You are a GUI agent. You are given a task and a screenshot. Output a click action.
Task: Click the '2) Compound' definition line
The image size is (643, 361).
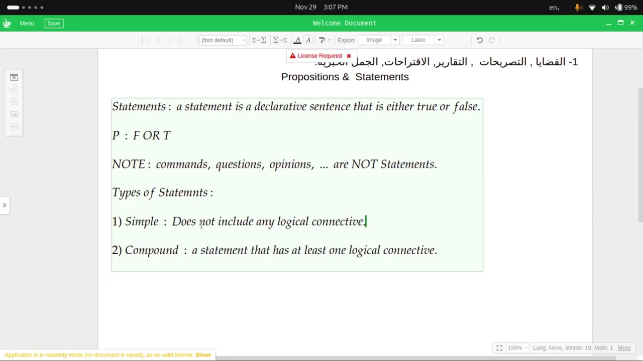[x=274, y=250]
